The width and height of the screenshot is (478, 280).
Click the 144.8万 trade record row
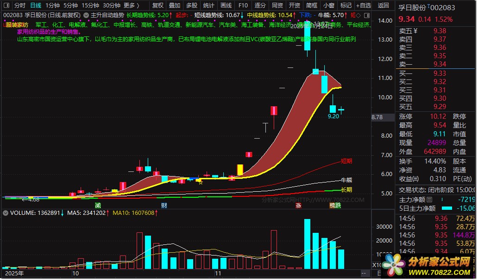tap(436, 235)
